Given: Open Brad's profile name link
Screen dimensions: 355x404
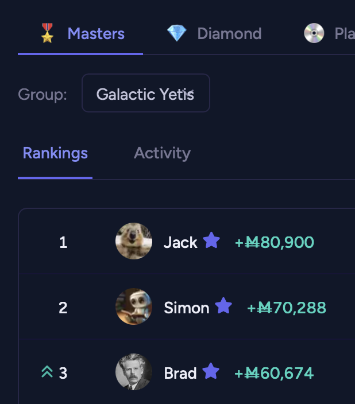Looking at the screenshot, I should [180, 373].
